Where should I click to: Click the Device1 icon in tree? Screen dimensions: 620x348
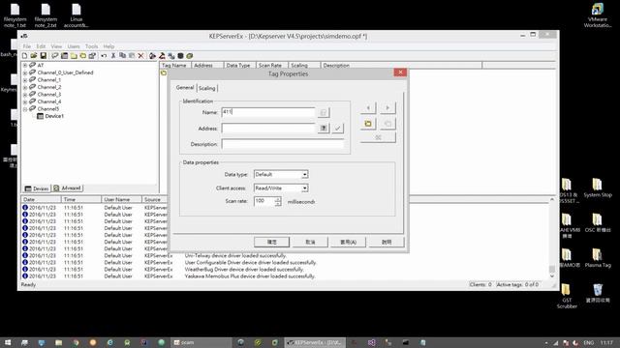(40, 116)
